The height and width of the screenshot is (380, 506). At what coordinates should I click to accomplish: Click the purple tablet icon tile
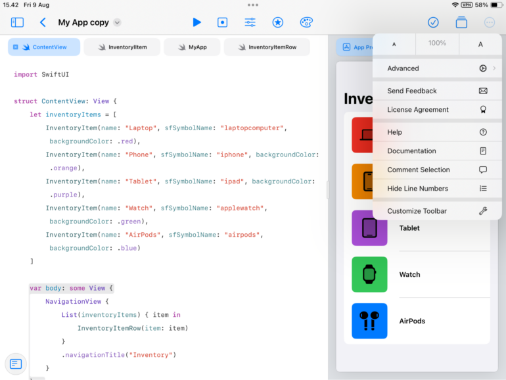point(369,228)
